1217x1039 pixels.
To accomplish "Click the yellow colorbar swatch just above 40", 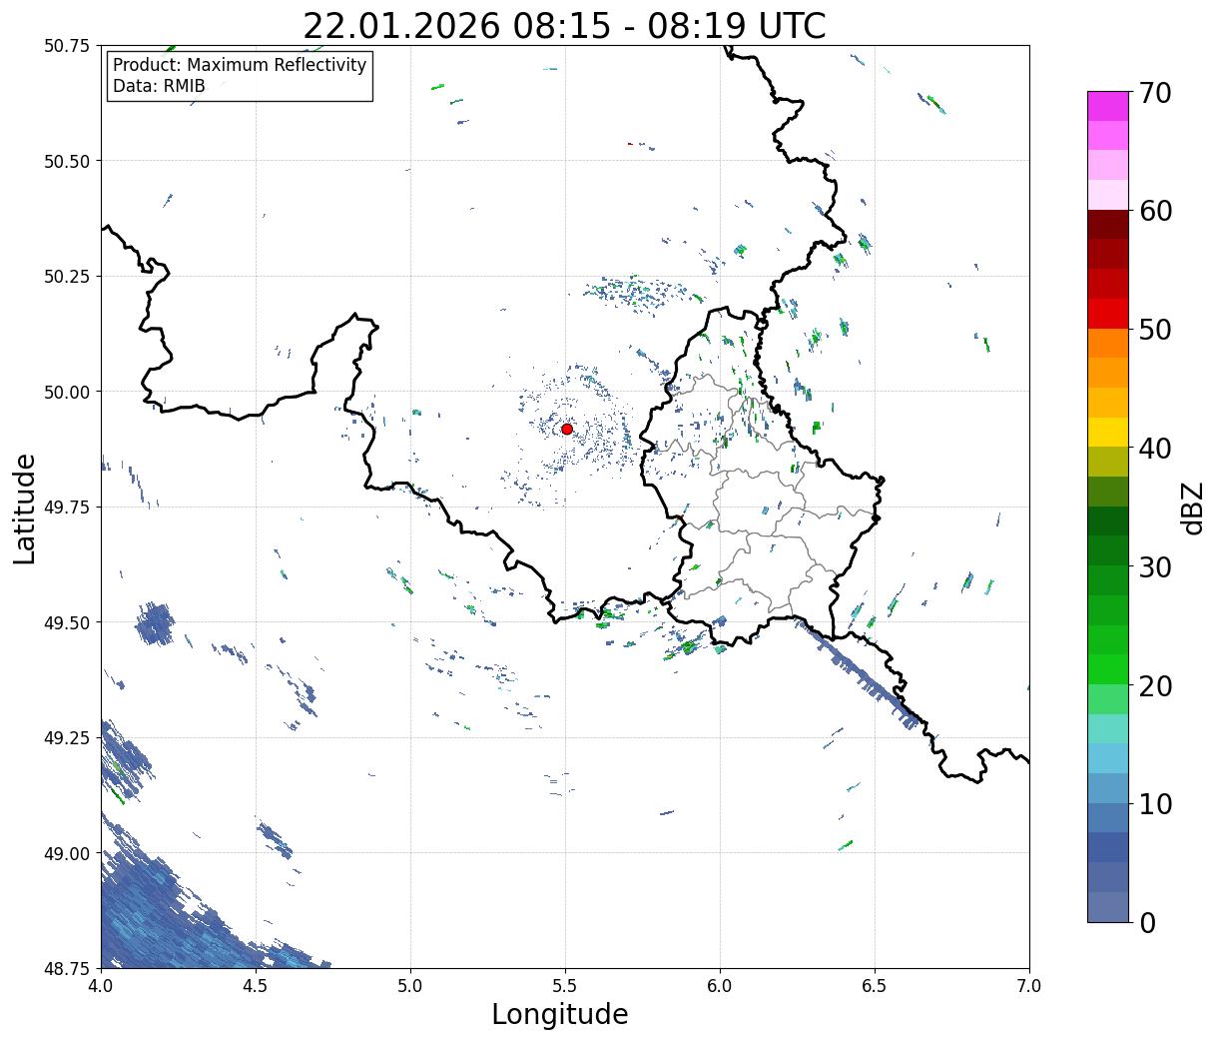I will click(1108, 432).
